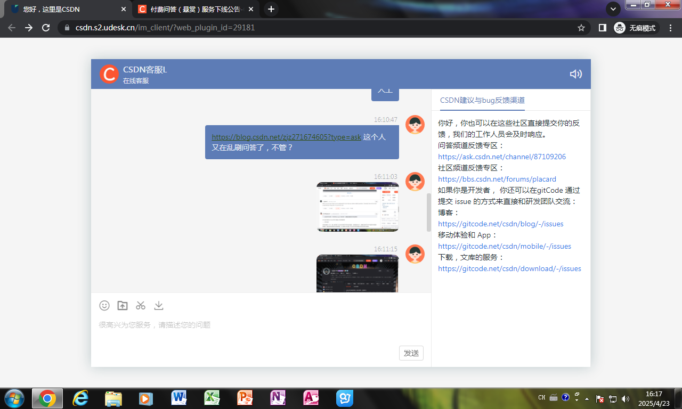The width and height of the screenshot is (682, 409).
Task: Close the 您好，这里是CSDN browser tab
Action: tap(124, 9)
